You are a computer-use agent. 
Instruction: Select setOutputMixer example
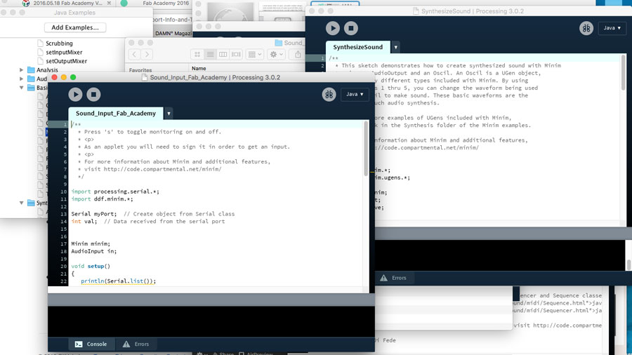(67, 61)
